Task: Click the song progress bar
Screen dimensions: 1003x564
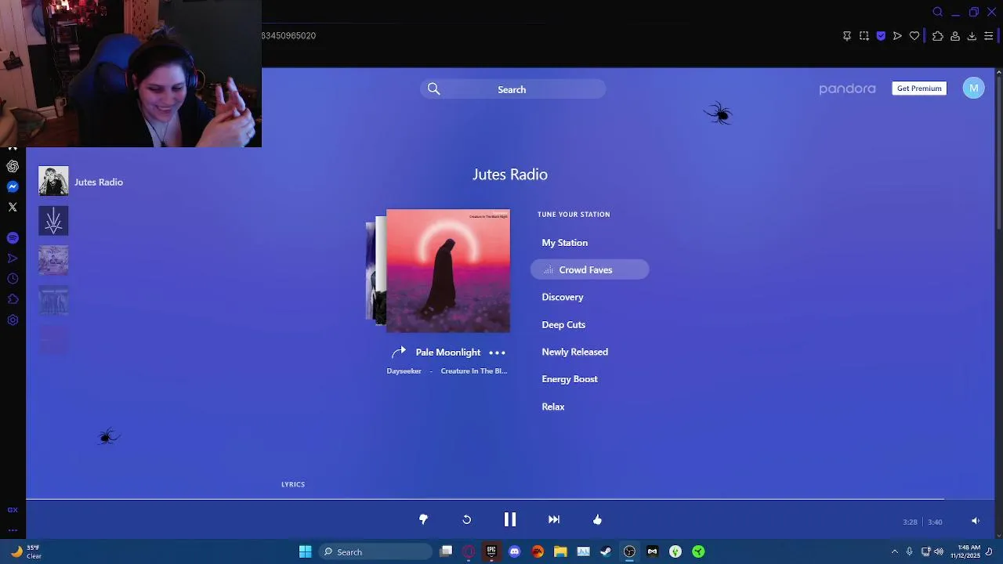Action: (510, 499)
